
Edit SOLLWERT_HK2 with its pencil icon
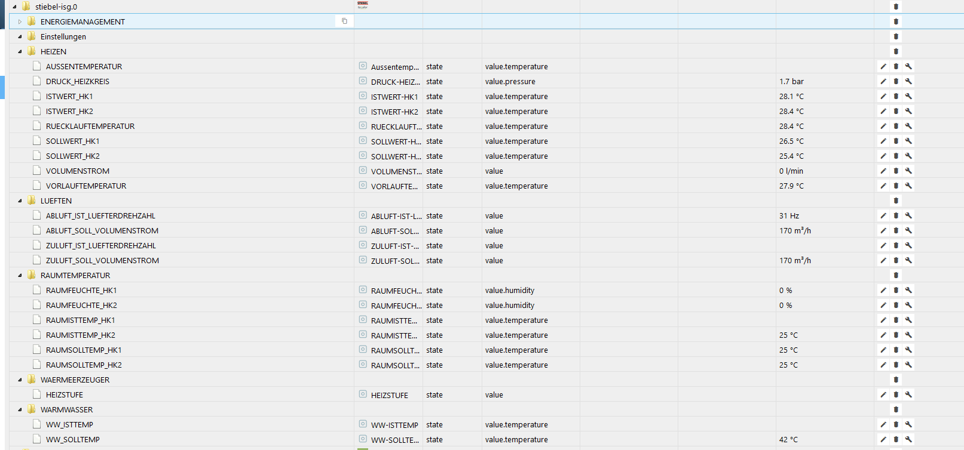point(883,156)
